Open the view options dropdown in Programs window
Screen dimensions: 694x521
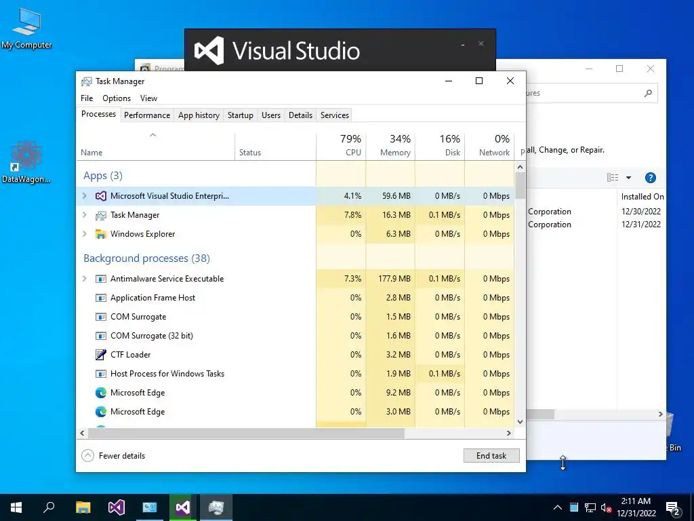pyautogui.click(x=628, y=178)
